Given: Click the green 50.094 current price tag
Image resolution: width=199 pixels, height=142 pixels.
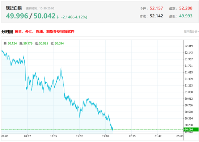Looking at the screenshot, I should coord(191,129).
